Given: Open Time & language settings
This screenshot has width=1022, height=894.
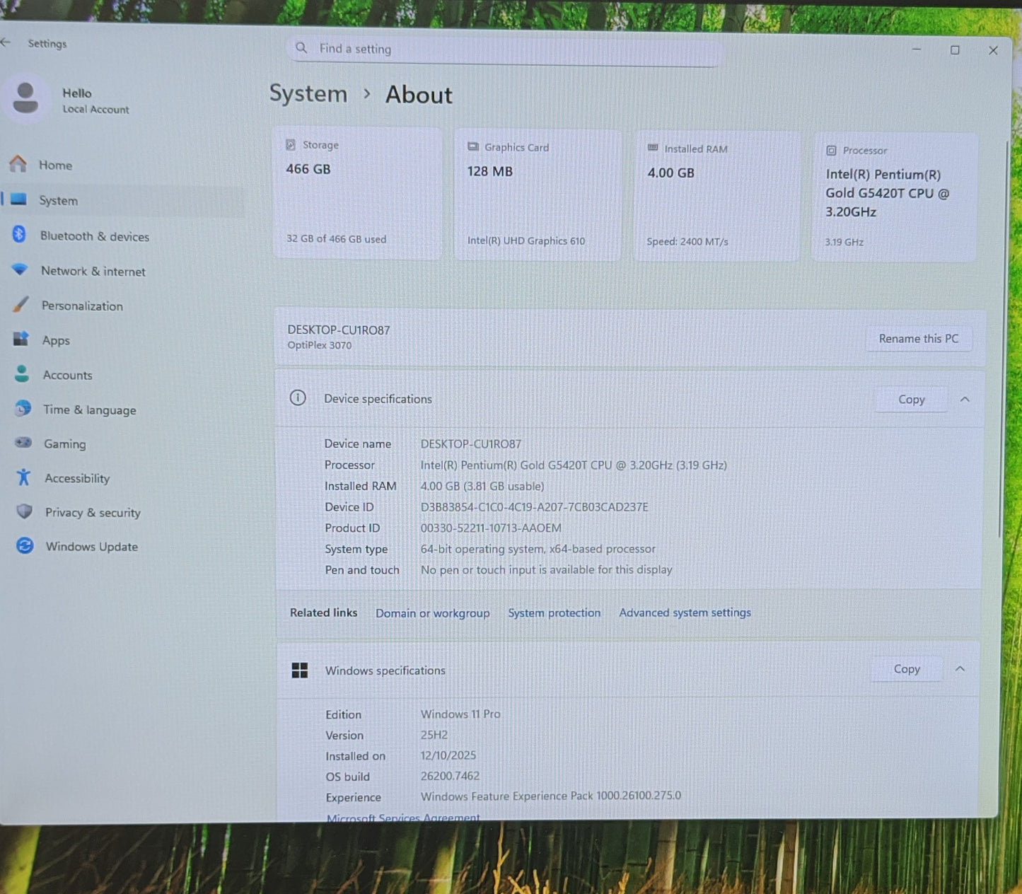Looking at the screenshot, I should pos(89,410).
